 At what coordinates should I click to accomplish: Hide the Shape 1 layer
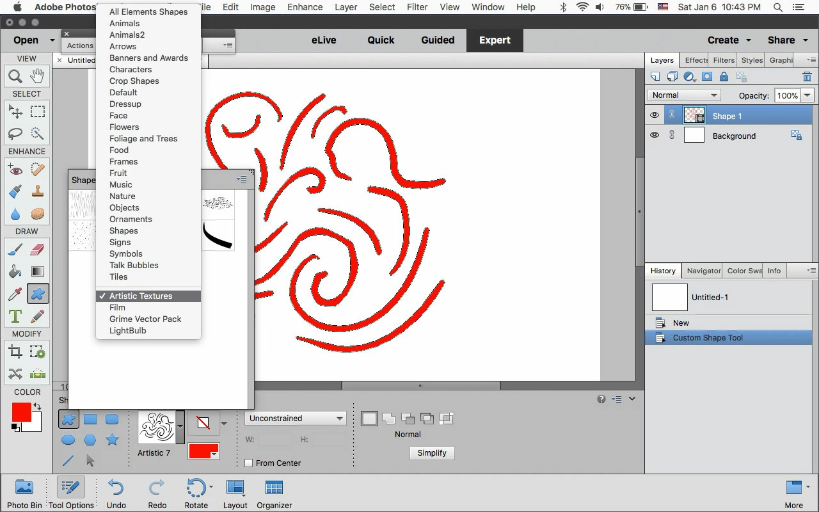click(x=654, y=116)
